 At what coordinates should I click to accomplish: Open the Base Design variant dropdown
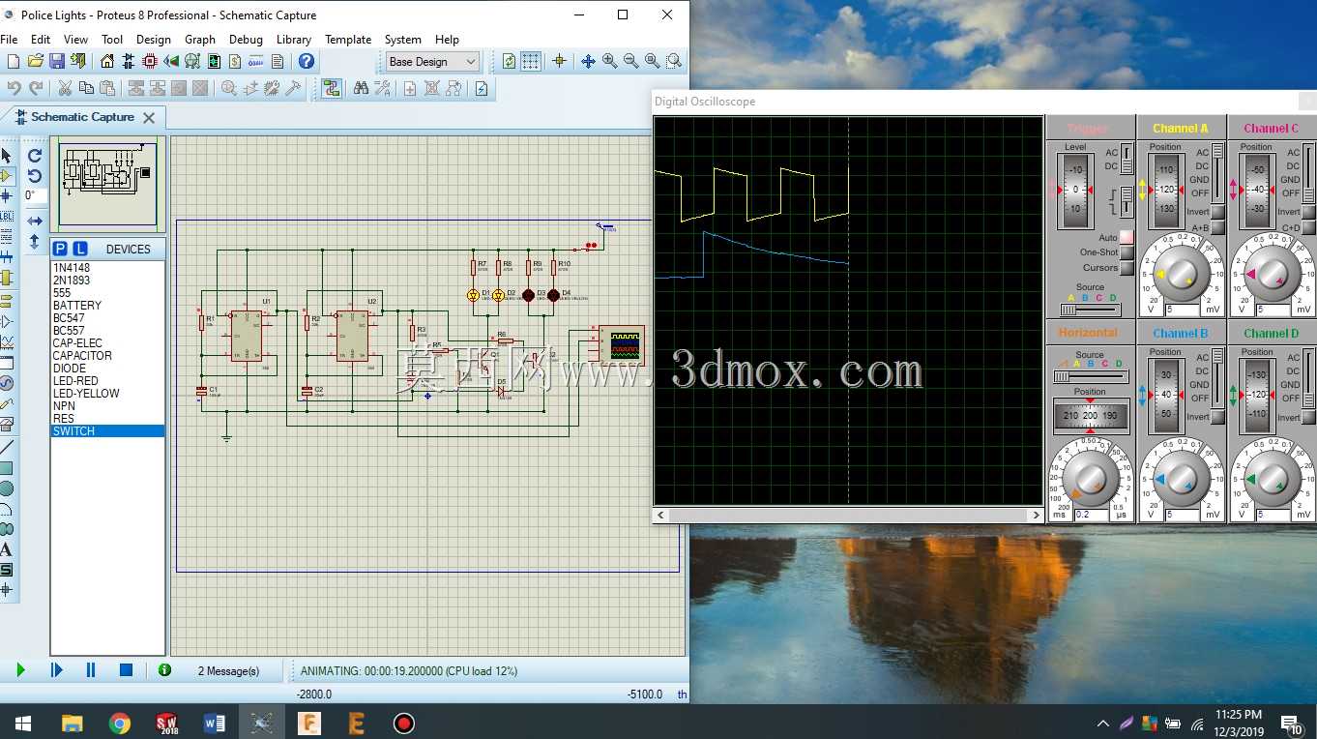pyautogui.click(x=432, y=61)
